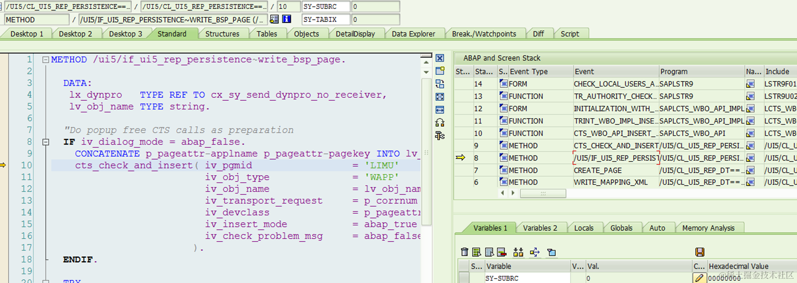Click the pencil change-value icon for SY-SUBRC

[x=699, y=278]
